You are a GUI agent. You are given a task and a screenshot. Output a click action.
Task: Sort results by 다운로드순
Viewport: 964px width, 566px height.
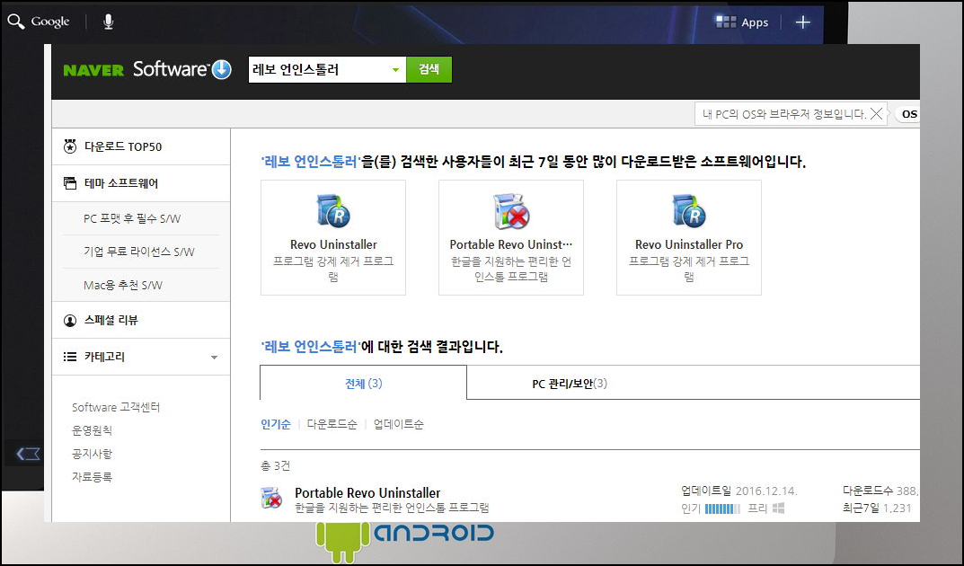click(332, 424)
